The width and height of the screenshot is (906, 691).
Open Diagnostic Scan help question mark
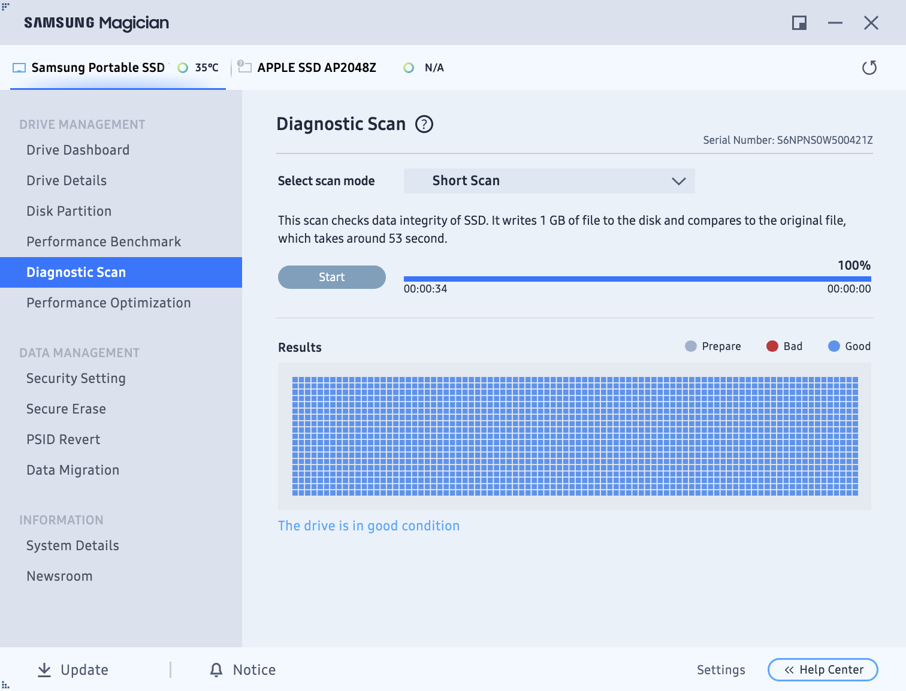(424, 124)
